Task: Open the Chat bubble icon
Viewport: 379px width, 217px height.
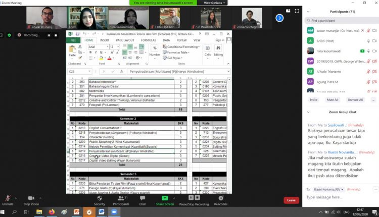Action: 143,198
